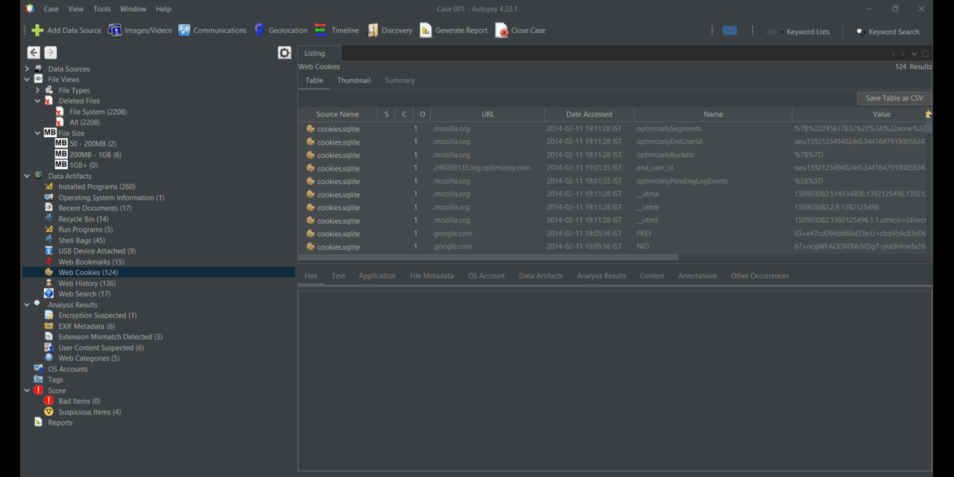
Task: Open the Tools menu
Action: [x=101, y=8]
